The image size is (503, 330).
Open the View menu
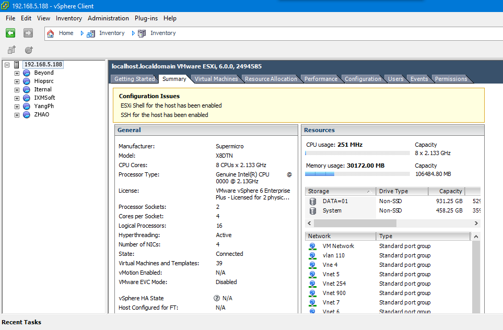(44, 18)
